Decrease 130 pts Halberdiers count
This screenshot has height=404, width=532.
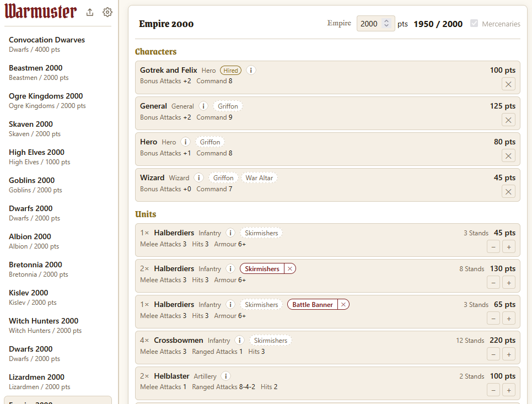point(493,283)
